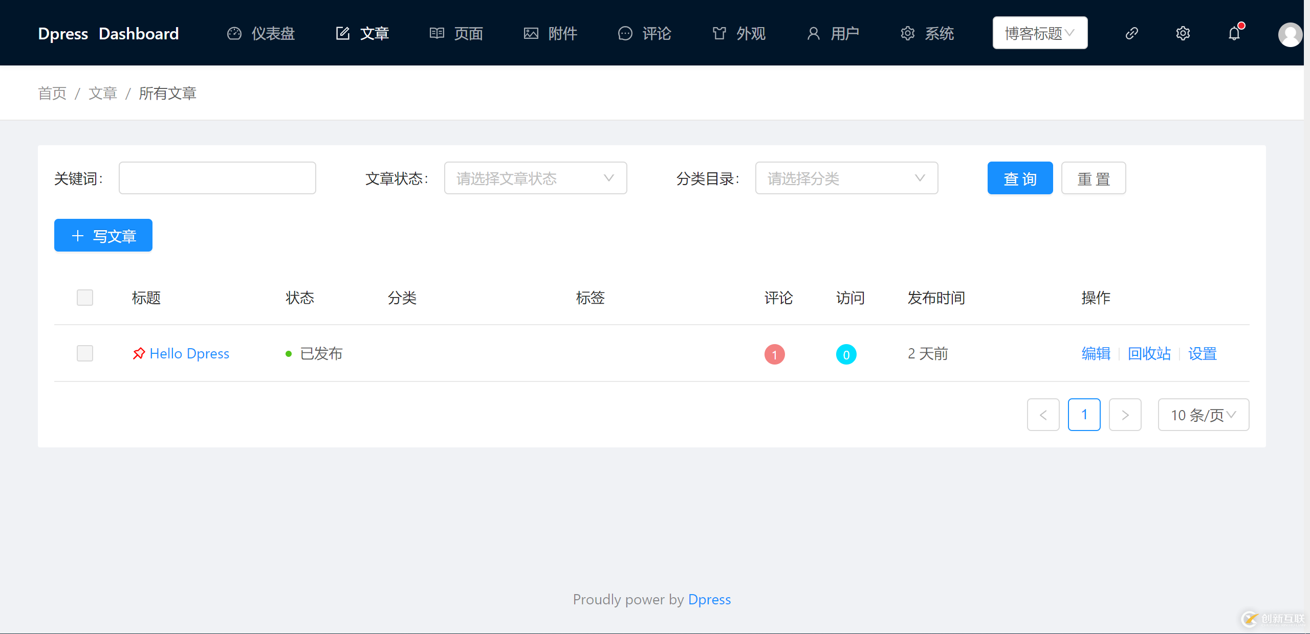Click the notification bell icon
The image size is (1310, 634).
[1234, 33]
